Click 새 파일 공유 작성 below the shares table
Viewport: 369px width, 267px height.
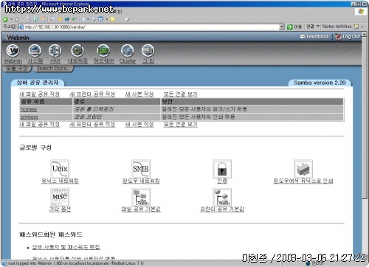pyautogui.click(x=39, y=125)
